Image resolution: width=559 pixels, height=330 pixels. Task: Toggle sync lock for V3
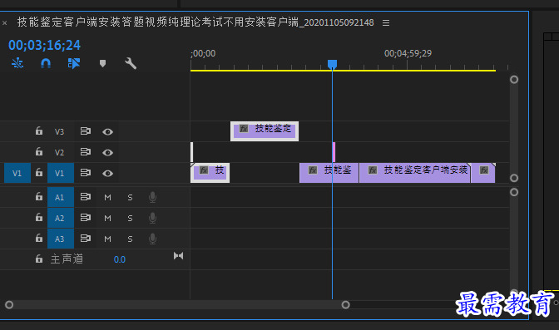pos(85,131)
